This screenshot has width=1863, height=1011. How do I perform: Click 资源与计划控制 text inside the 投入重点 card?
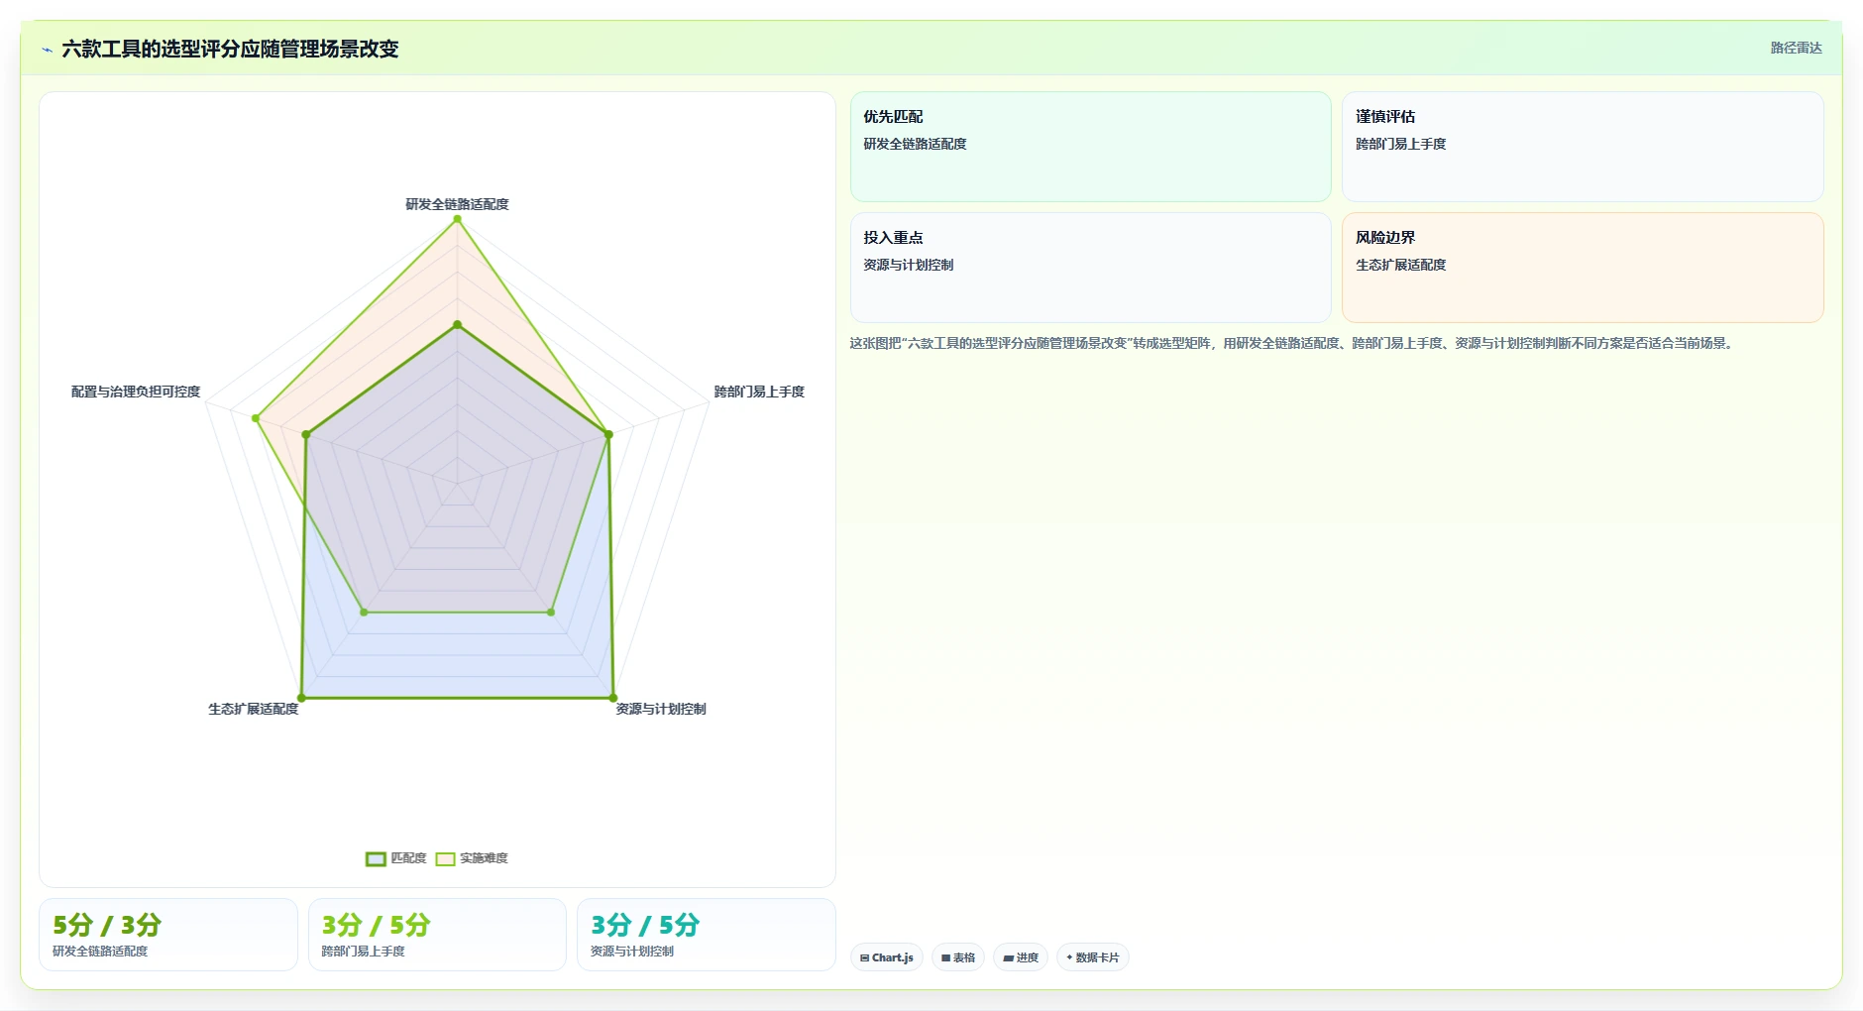tap(908, 265)
